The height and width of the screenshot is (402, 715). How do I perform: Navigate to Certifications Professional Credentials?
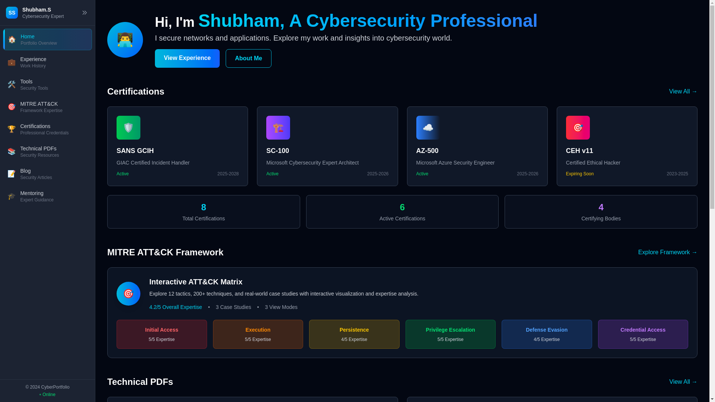[x=47, y=129]
